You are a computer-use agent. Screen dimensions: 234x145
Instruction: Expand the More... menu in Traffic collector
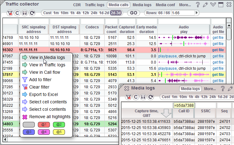pos(185,5)
